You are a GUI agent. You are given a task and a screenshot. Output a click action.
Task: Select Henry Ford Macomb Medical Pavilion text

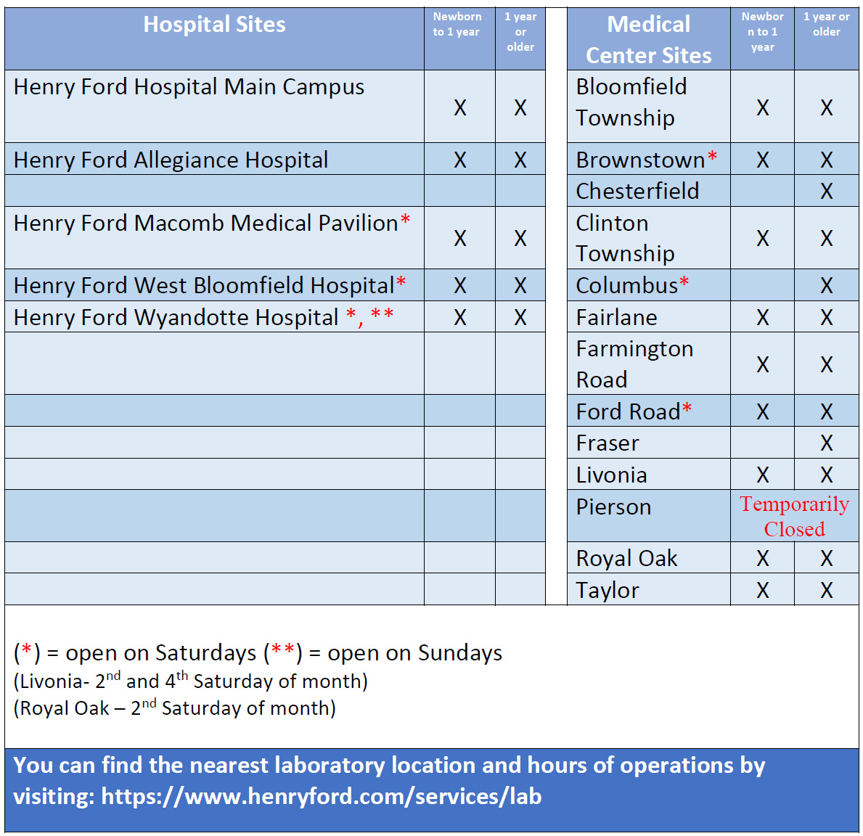pos(205,223)
